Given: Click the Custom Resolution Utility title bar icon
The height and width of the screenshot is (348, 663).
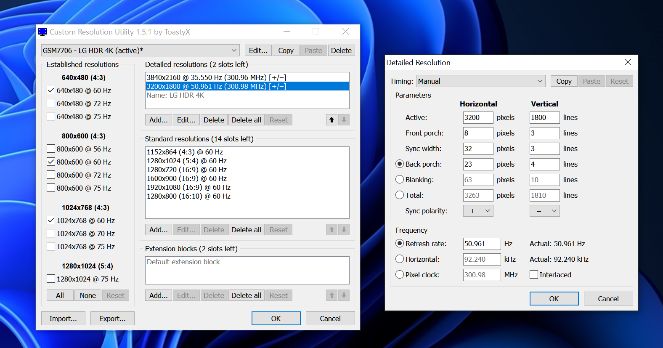Looking at the screenshot, I should pos(42,32).
